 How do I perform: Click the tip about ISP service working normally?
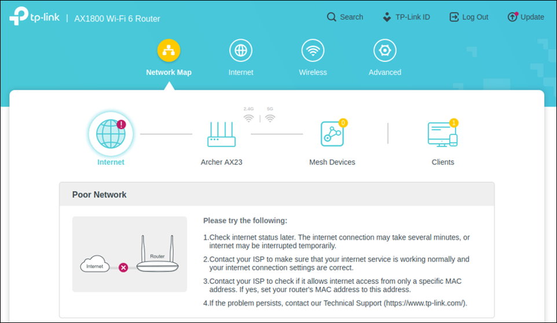336,263
